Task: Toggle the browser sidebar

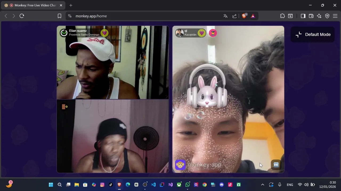Action: [x=303, y=16]
